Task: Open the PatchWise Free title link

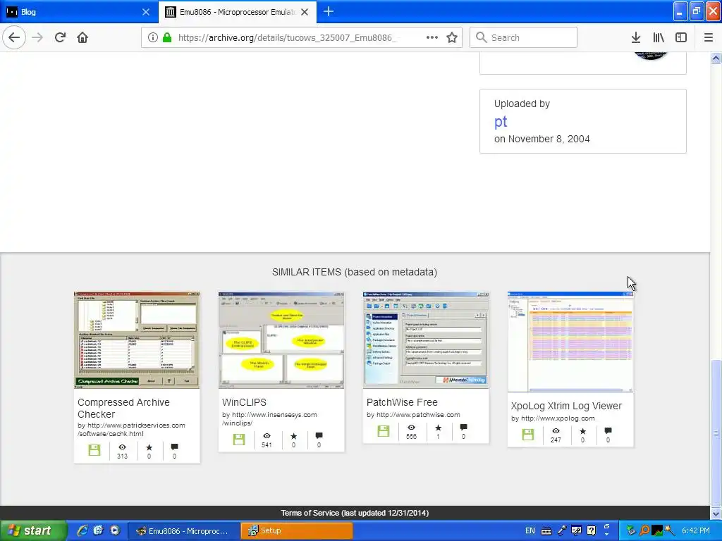Action: pyautogui.click(x=402, y=402)
